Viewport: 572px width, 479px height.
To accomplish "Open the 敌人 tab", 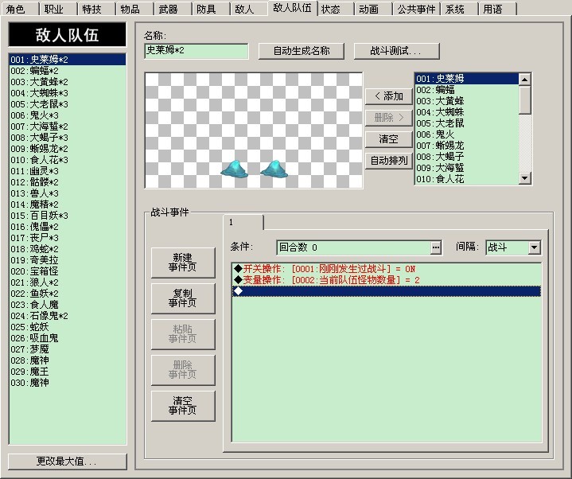I will point(248,9).
